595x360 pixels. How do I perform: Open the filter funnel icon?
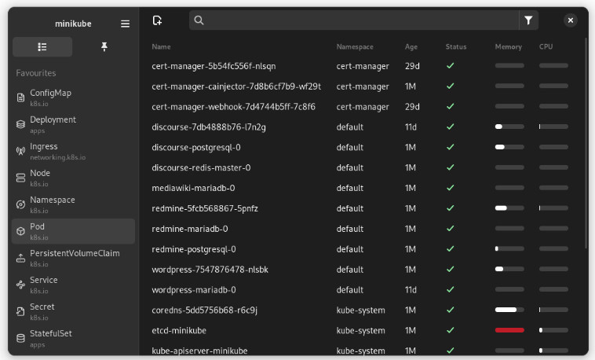(528, 20)
